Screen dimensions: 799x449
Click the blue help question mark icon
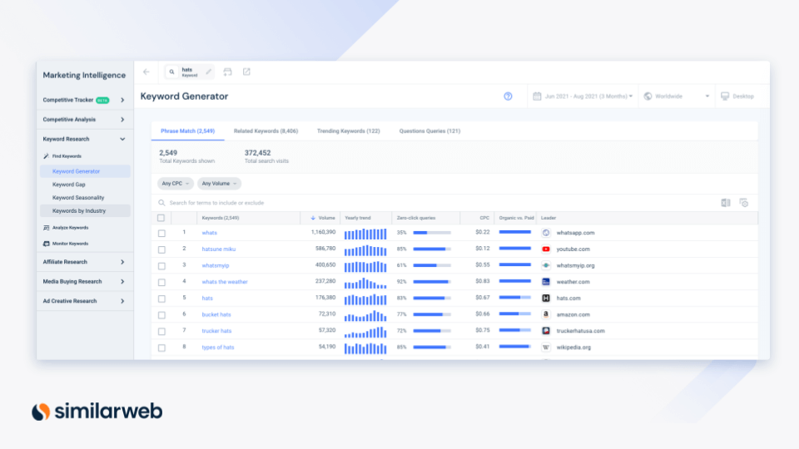508,96
